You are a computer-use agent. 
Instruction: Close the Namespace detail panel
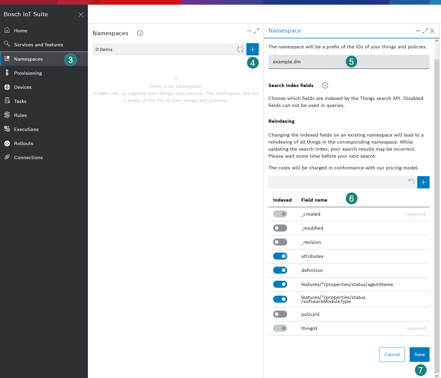[x=432, y=31]
